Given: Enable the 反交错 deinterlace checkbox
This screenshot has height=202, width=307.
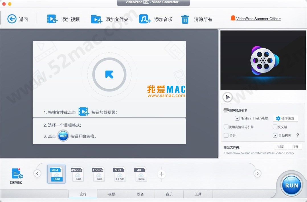Looking at the screenshot, I should tap(275, 127).
